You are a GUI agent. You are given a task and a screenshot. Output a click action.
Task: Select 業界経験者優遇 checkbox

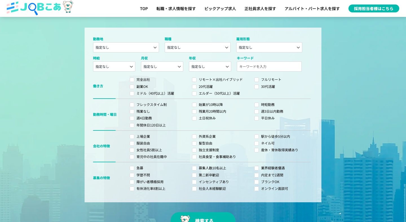point(257,168)
